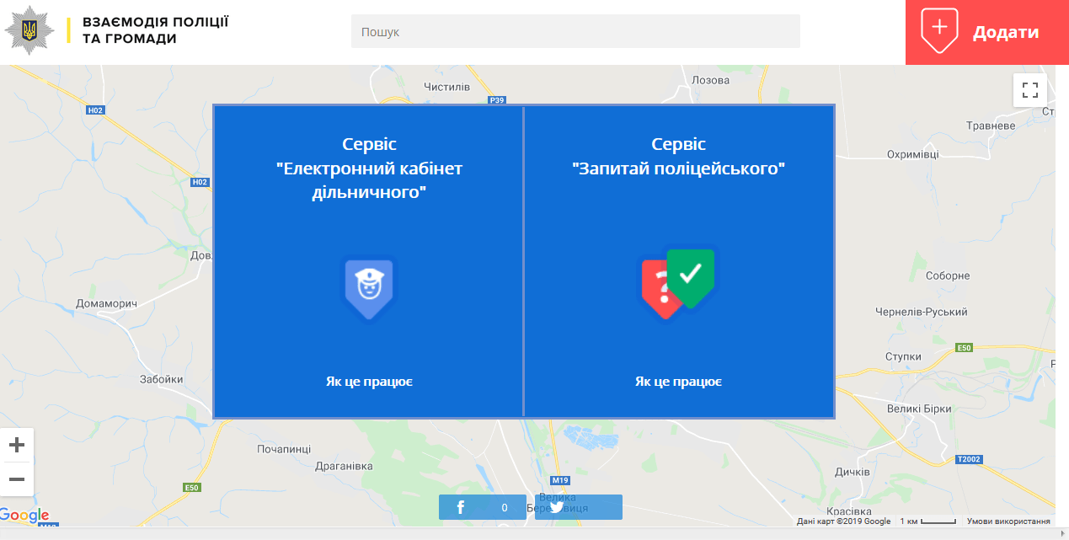The width and height of the screenshot is (1069, 540).
Task: Toggle the map fullscreen view icon
Action: (x=1030, y=90)
